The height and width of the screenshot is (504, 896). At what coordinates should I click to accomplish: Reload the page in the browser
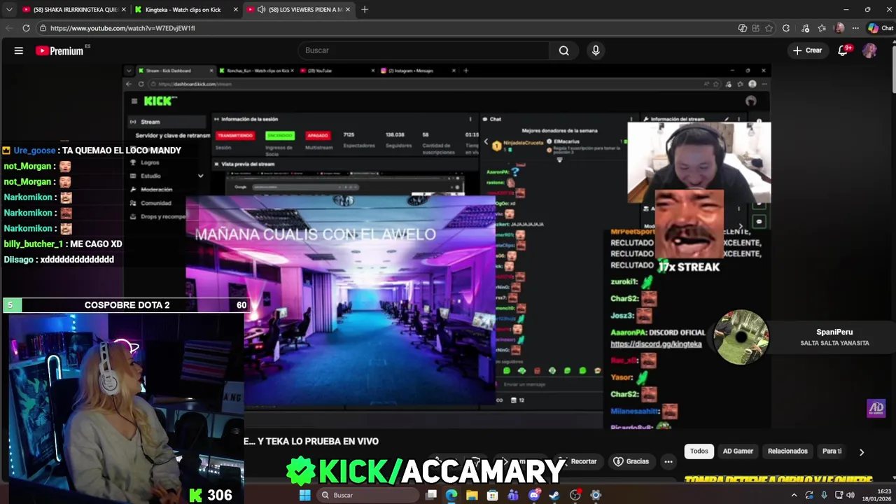[26, 28]
